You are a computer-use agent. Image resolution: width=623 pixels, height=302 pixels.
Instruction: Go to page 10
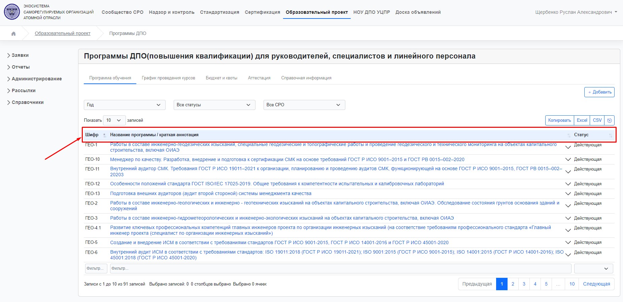[x=572, y=284]
